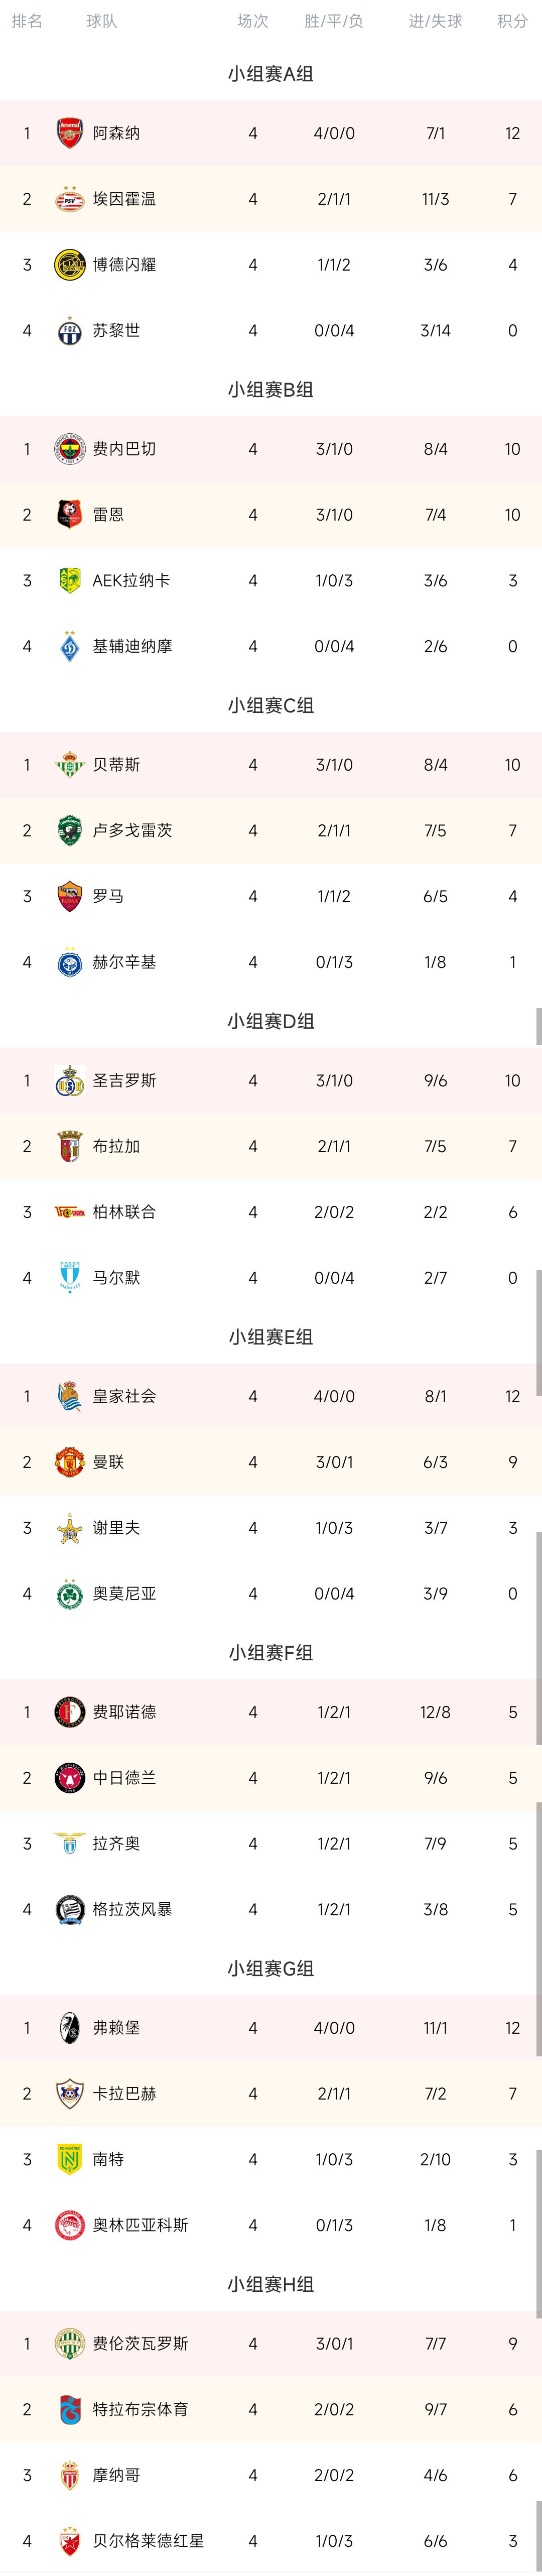Click the Lazio eagle crest icon
The width and height of the screenshot is (542, 2576).
(x=69, y=1843)
